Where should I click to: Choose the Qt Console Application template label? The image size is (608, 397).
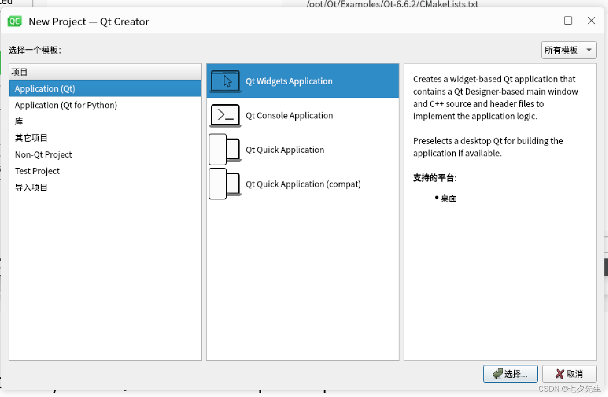coord(289,116)
